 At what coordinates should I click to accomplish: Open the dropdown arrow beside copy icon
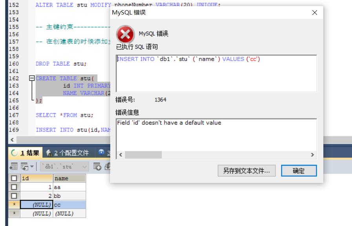[32, 166]
